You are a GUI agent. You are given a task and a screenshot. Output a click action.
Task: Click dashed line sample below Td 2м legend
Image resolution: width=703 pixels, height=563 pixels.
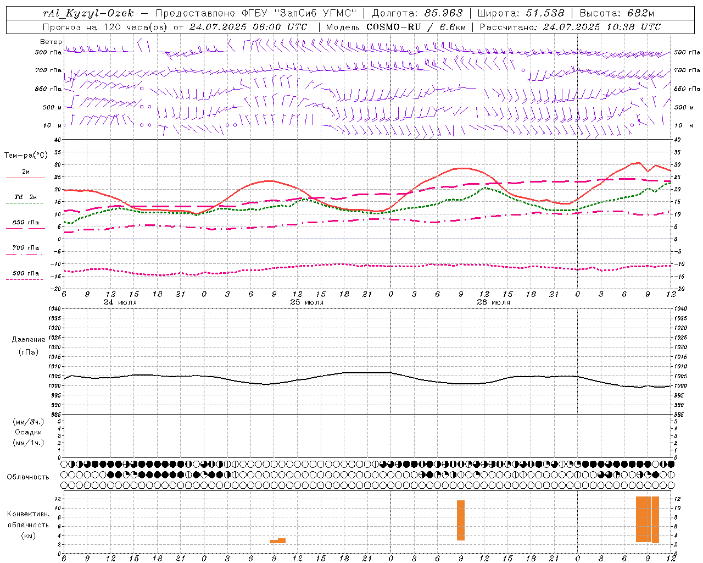click(x=25, y=203)
